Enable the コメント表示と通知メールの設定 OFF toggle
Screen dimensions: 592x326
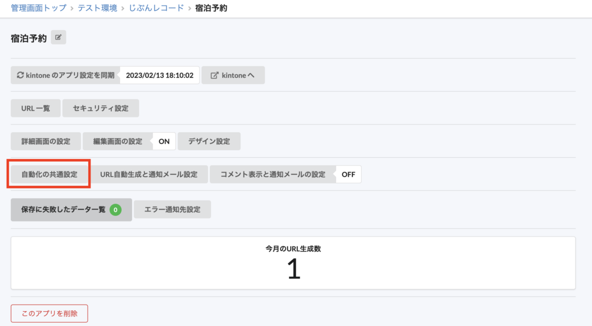pyautogui.click(x=348, y=174)
